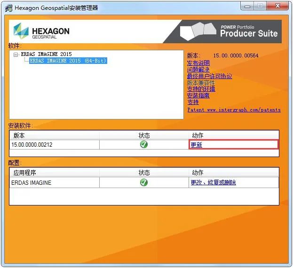Open the 支持 link
293x268 pixels.
pyautogui.click(x=193, y=102)
